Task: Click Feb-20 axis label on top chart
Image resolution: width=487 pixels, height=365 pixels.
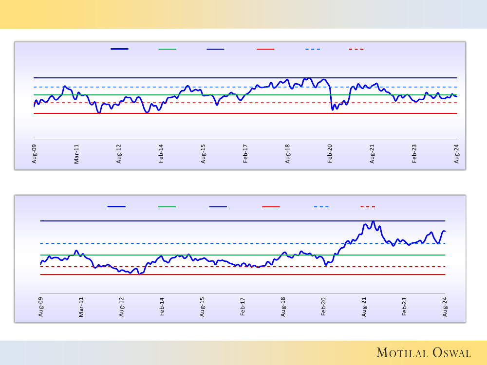Action: coord(330,153)
